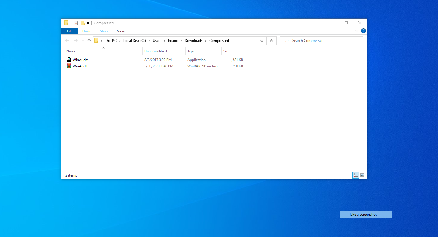438x237 pixels.
Task: Click the folder icon in the address bar
Action: point(96,41)
